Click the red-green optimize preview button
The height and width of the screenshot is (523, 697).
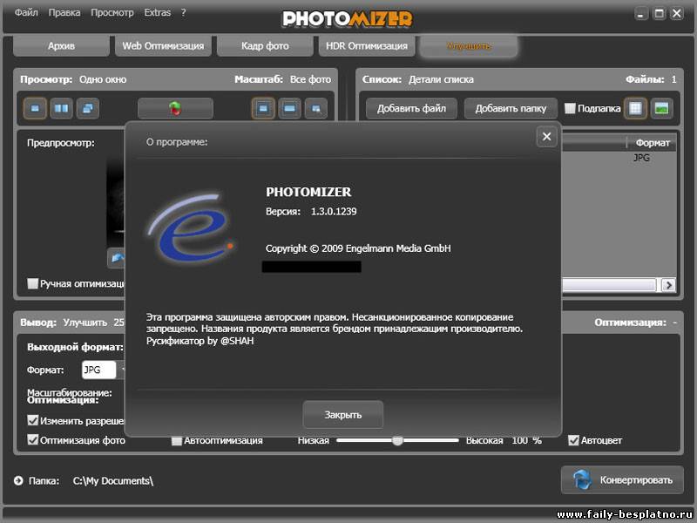[176, 108]
